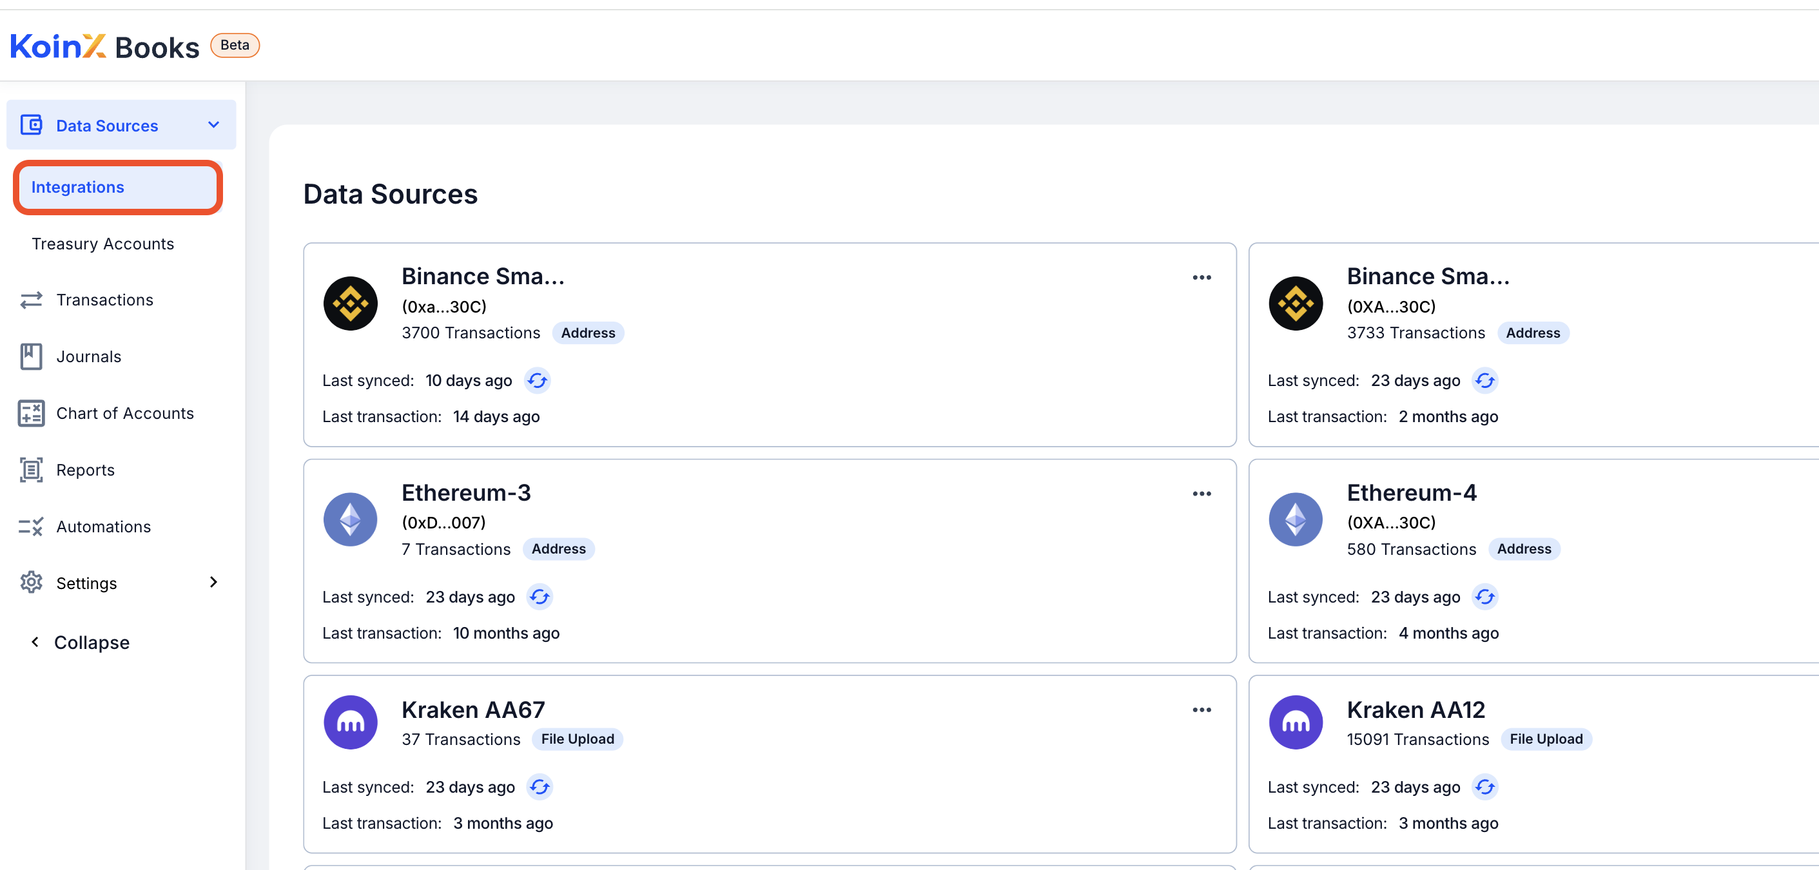The image size is (1819, 870).
Task: Click File Upload tag on Kraken AA67
Action: tap(577, 739)
